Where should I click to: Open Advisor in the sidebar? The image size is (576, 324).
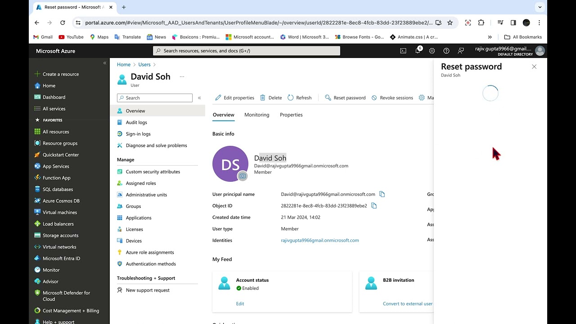[50, 281]
